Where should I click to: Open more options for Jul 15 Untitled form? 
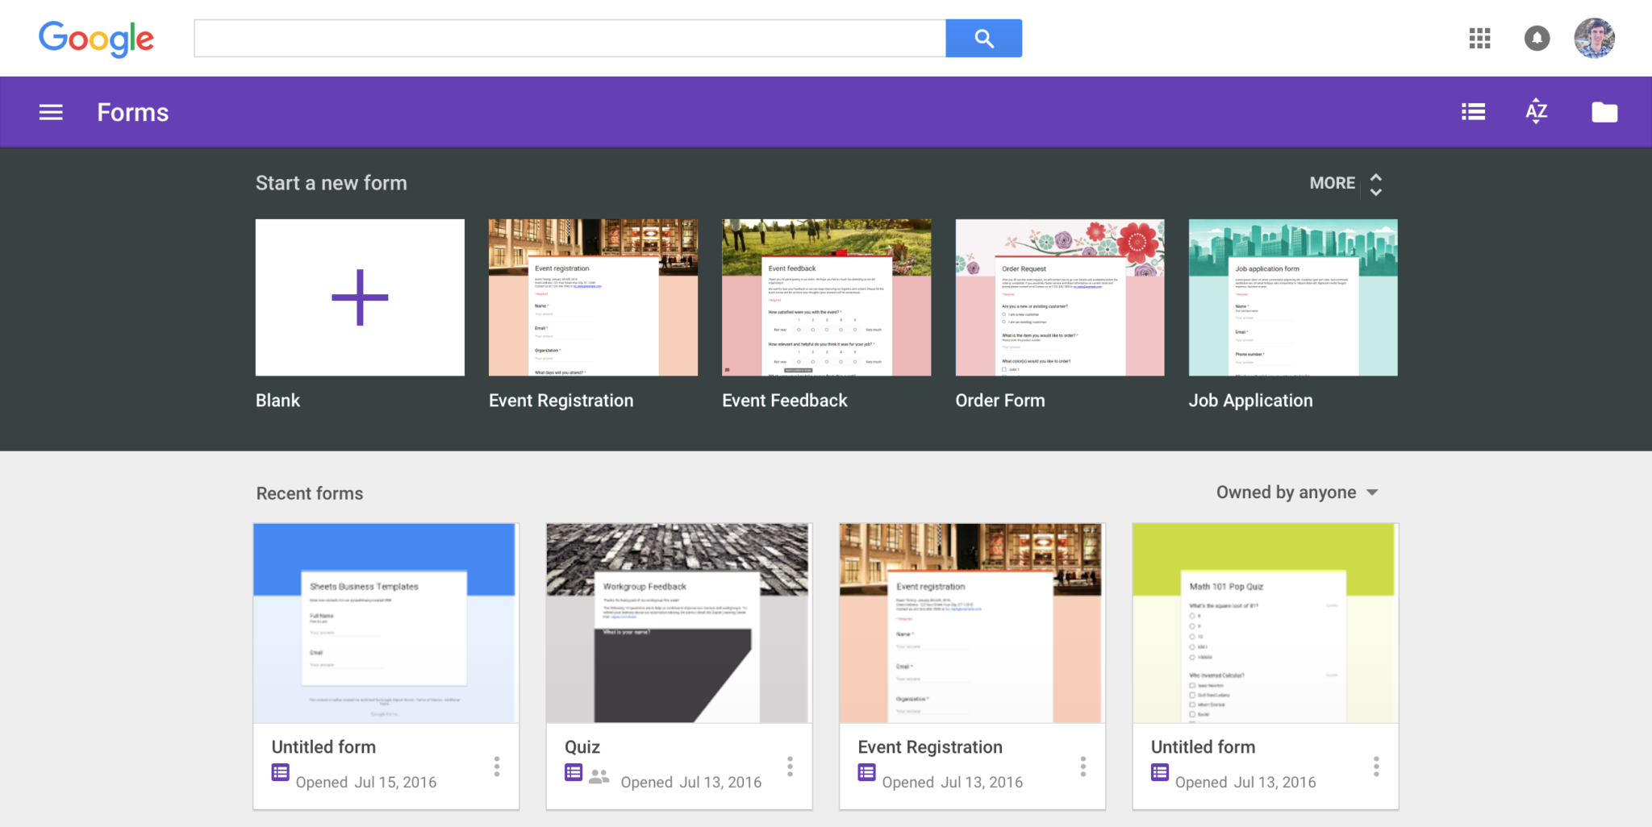pyautogui.click(x=497, y=767)
